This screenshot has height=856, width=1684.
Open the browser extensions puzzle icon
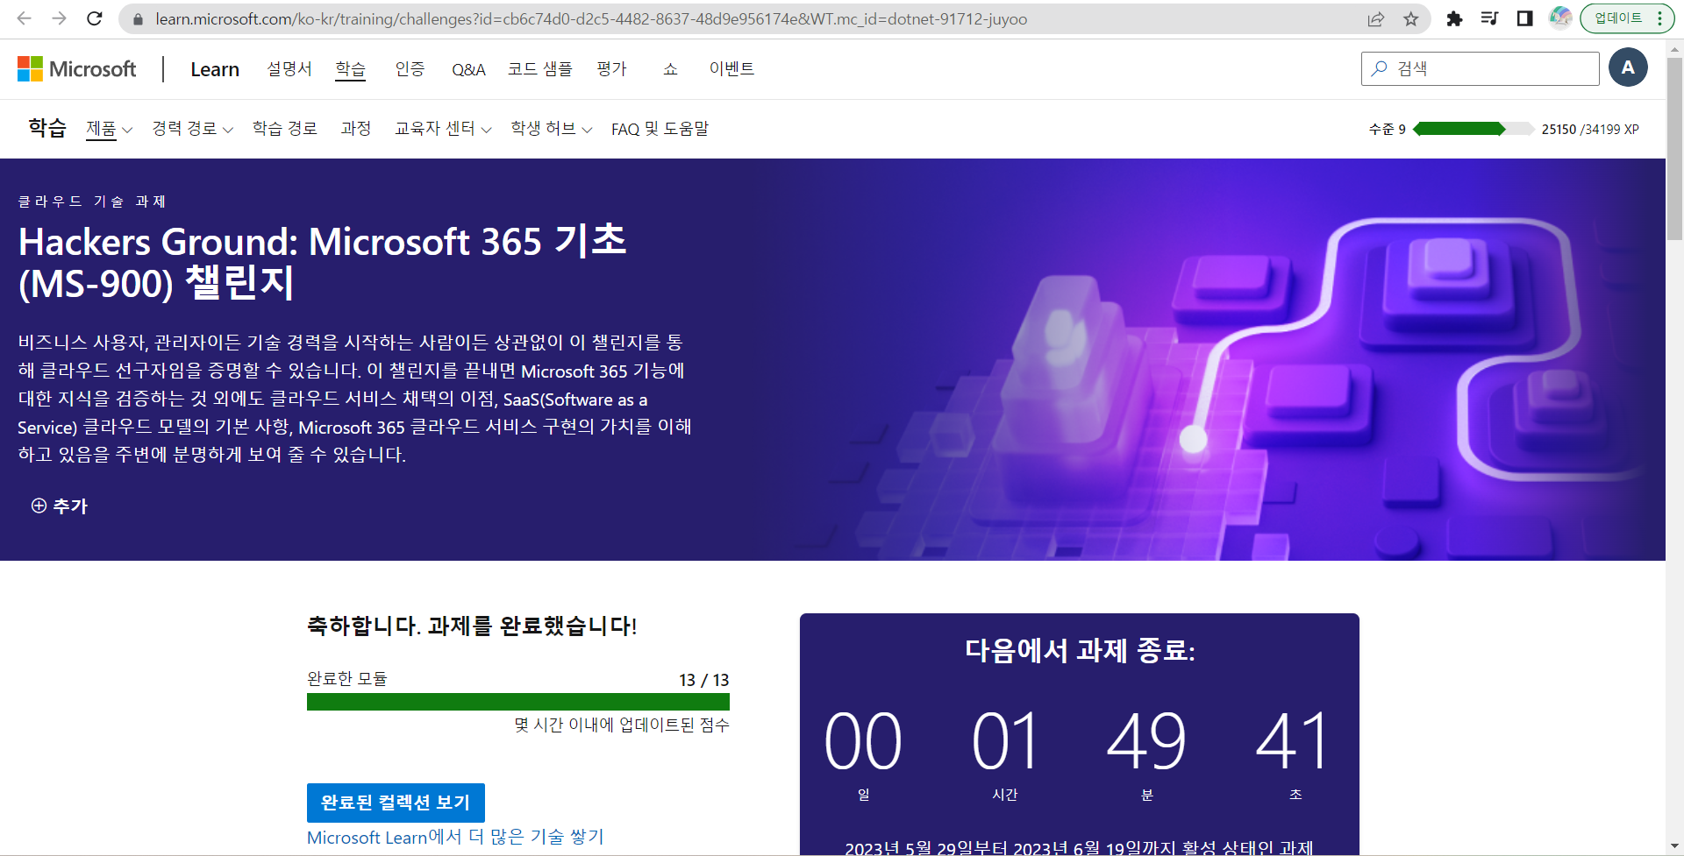(x=1454, y=18)
